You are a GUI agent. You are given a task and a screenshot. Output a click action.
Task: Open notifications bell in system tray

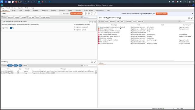click(x=181, y=2)
